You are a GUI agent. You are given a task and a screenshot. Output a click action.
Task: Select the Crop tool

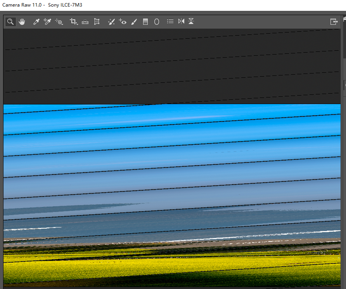tap(73, 22)
